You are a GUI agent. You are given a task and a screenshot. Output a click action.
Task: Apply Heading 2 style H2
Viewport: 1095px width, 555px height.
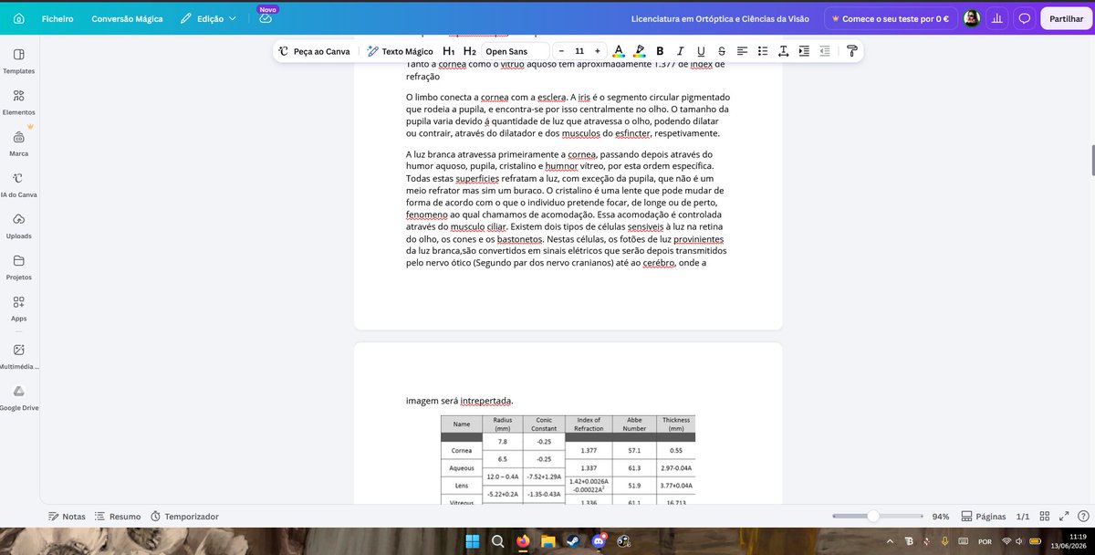(x=469, y=51)
